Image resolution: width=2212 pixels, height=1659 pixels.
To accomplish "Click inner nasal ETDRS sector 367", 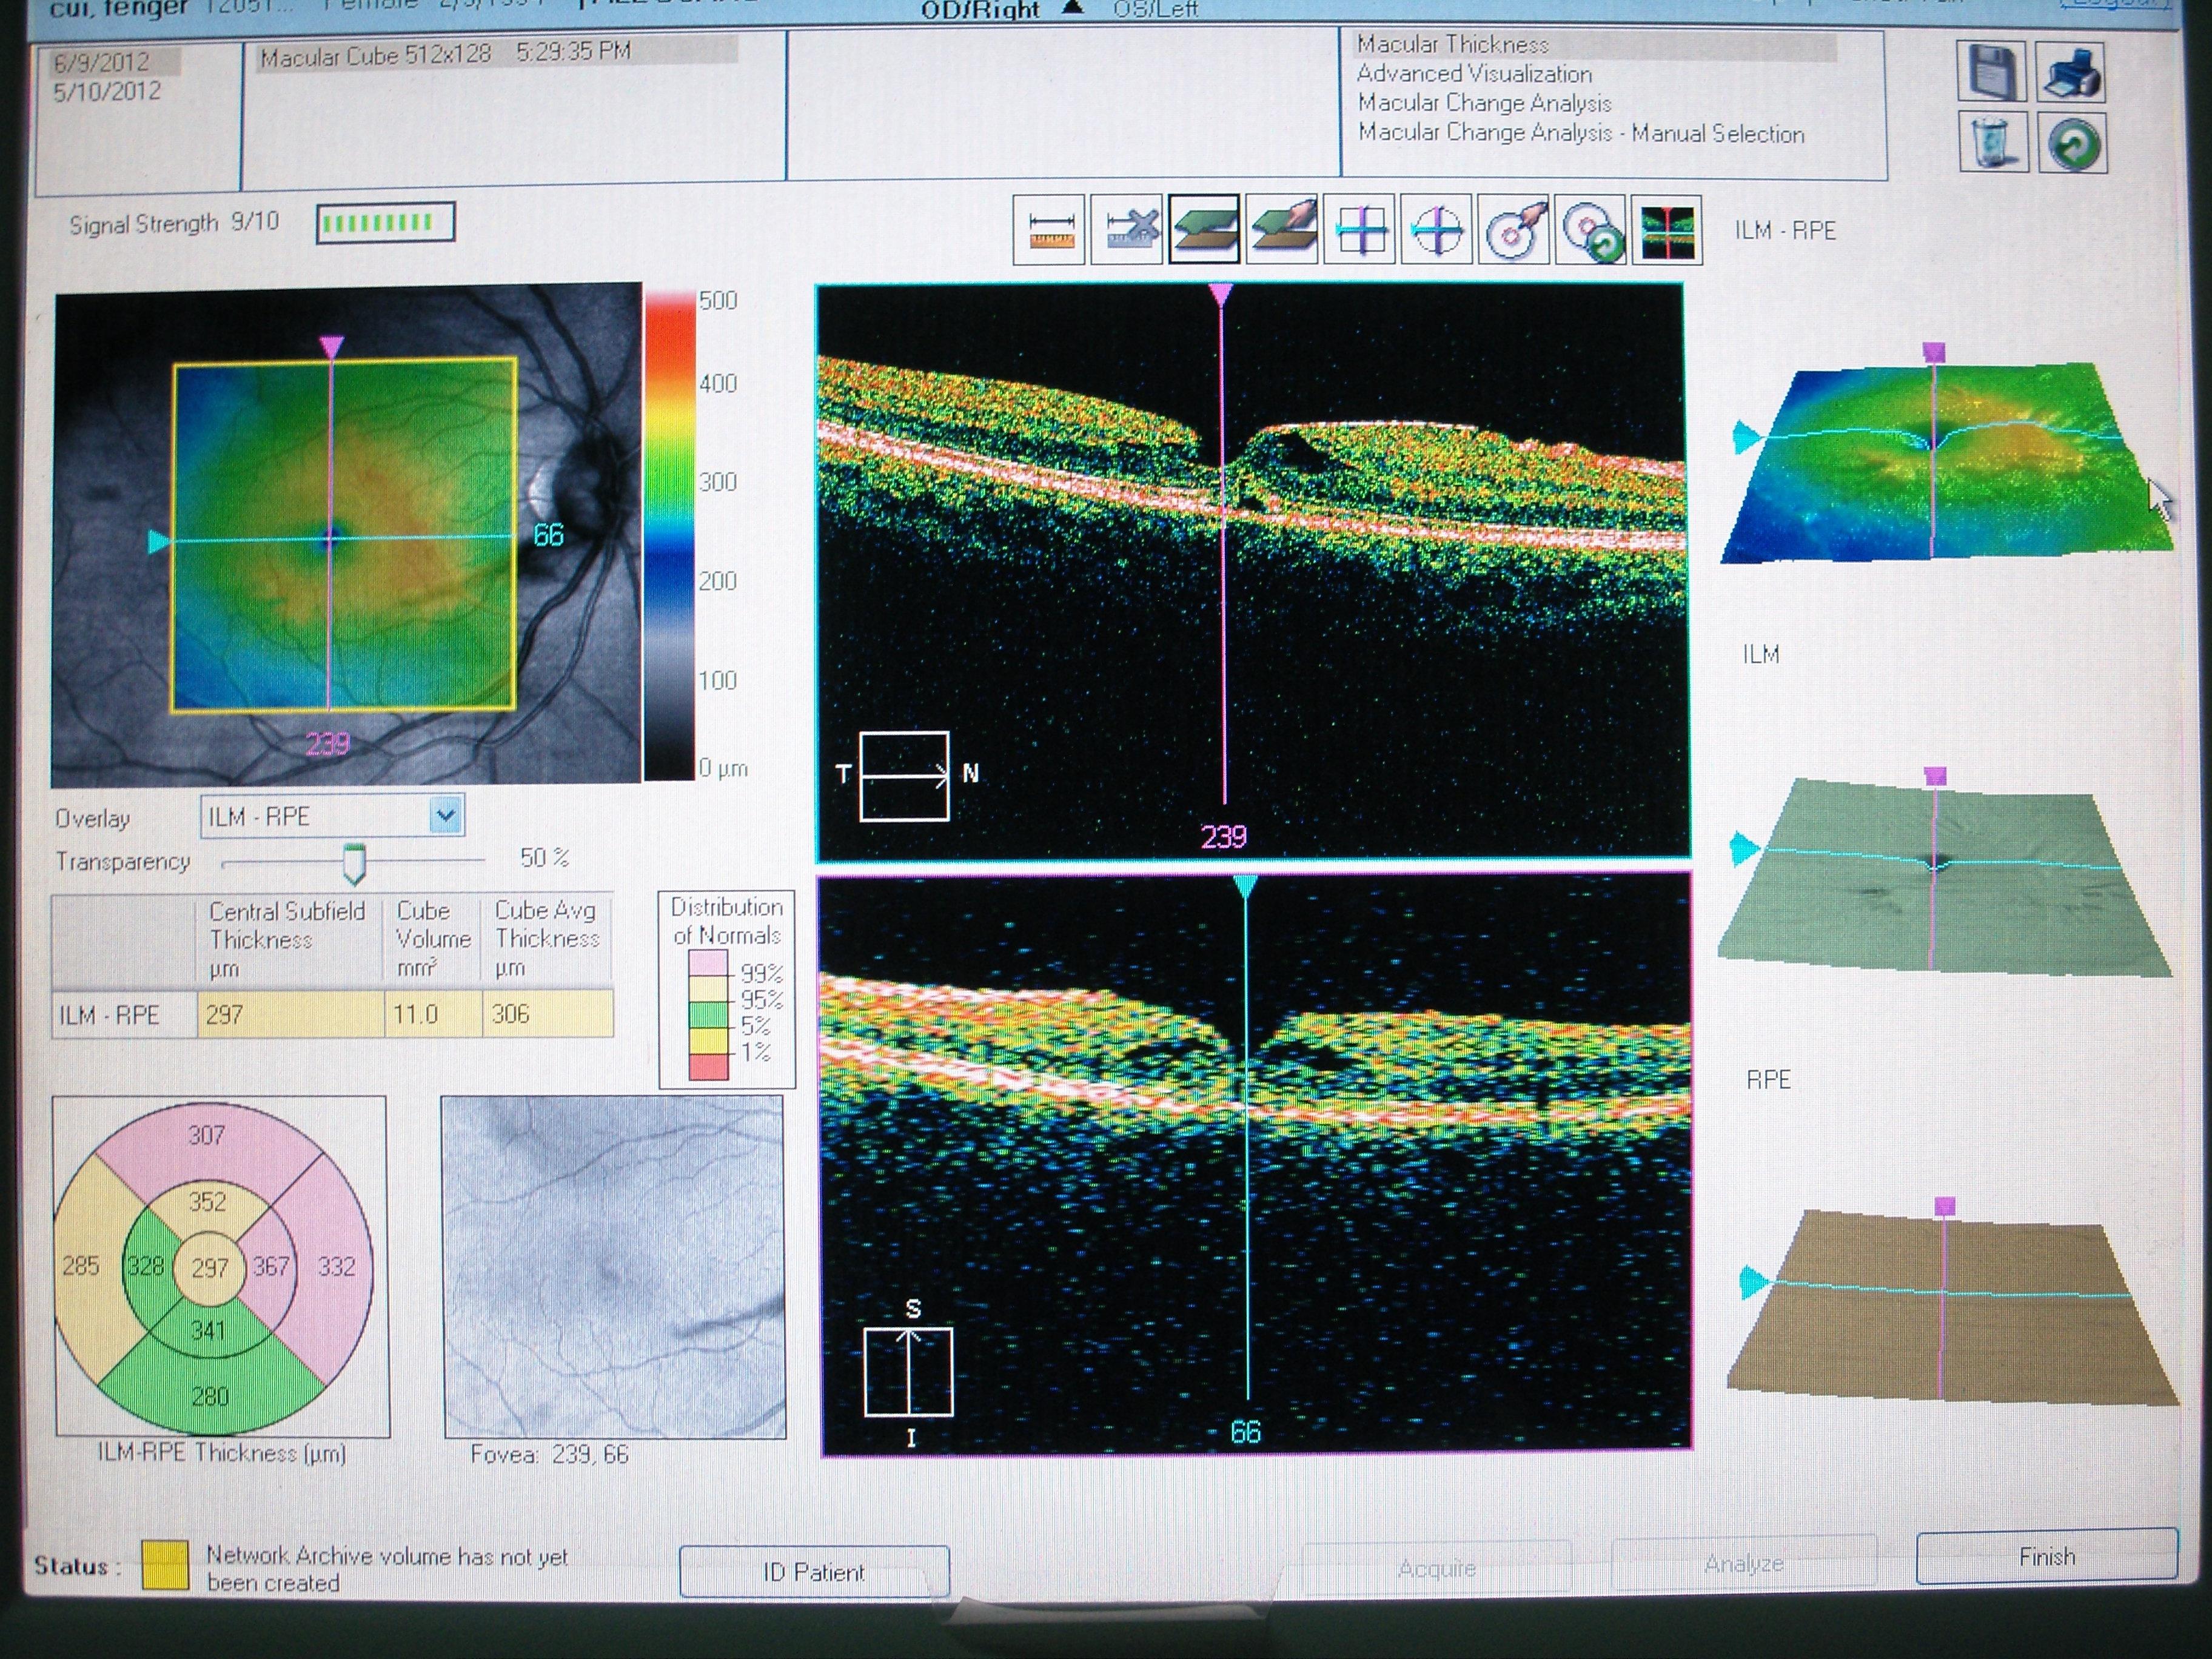I will coord(270,1266).
